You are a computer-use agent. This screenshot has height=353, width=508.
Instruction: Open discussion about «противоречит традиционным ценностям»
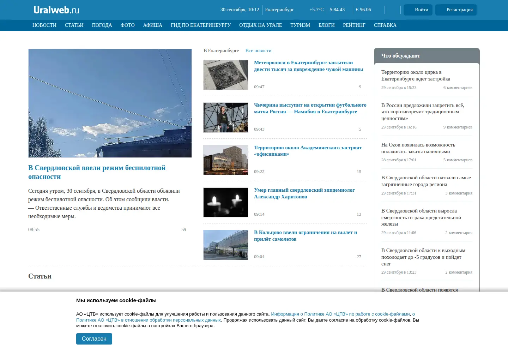click(423, 112)
